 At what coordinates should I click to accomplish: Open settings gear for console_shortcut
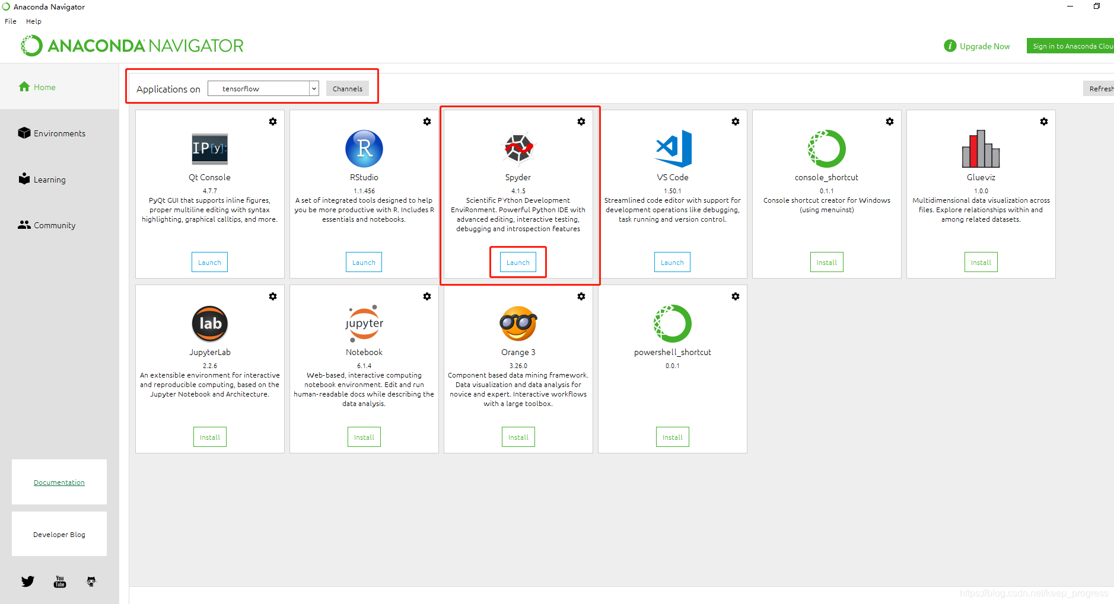point(890,122)
